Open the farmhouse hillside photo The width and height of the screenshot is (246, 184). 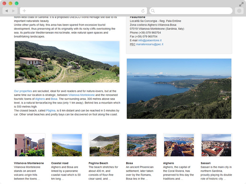tap(67, 62)
